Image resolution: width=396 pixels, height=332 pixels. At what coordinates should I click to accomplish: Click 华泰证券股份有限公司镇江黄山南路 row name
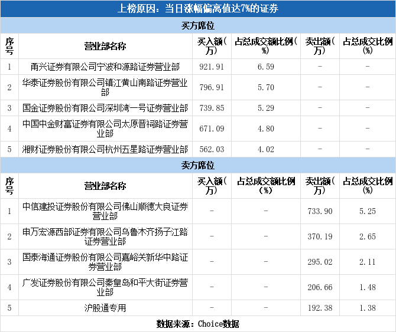coord(105,87)
